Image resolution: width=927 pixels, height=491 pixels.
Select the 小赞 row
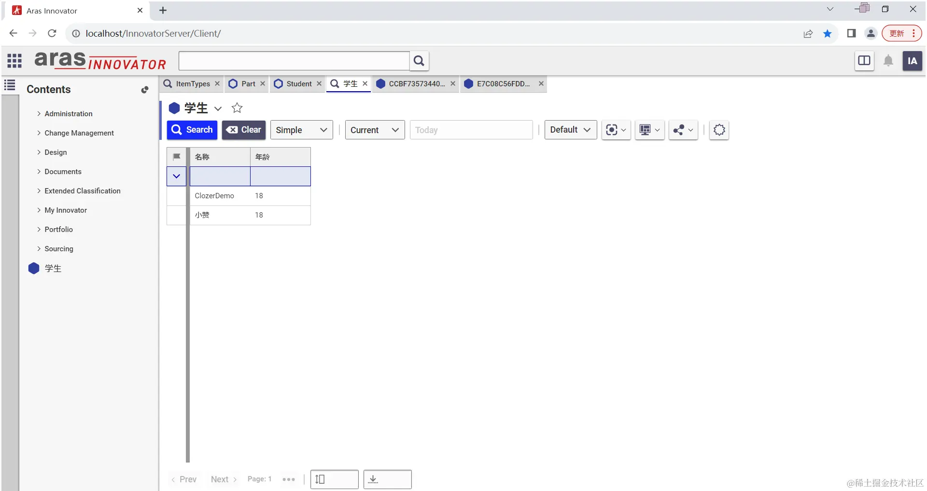click(239, 215)
